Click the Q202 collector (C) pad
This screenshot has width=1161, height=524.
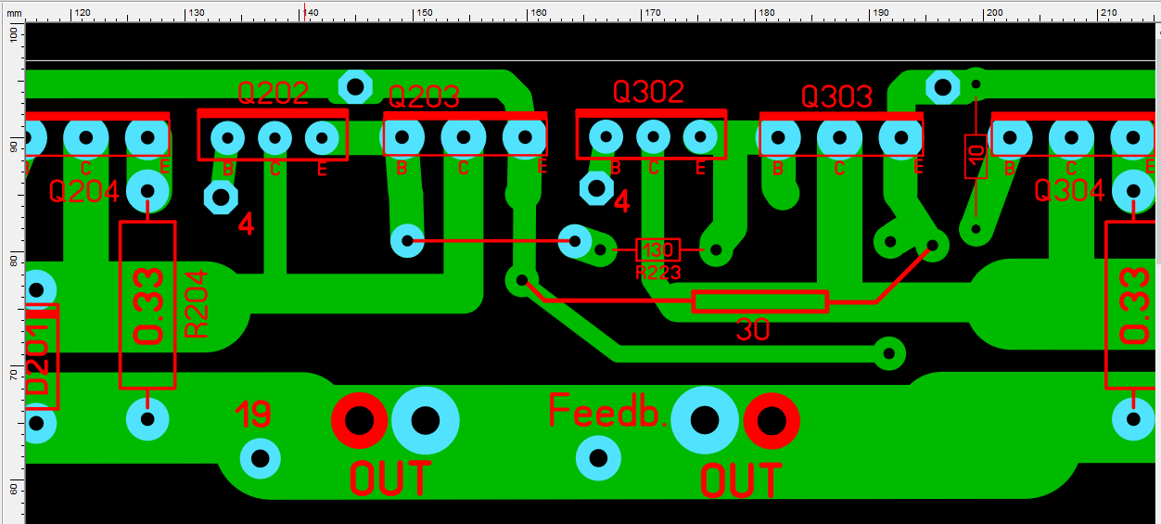[274, 138]
